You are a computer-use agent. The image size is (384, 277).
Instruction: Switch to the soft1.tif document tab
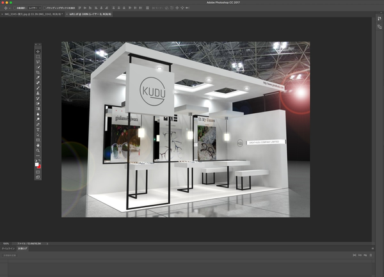click(90, 14)
